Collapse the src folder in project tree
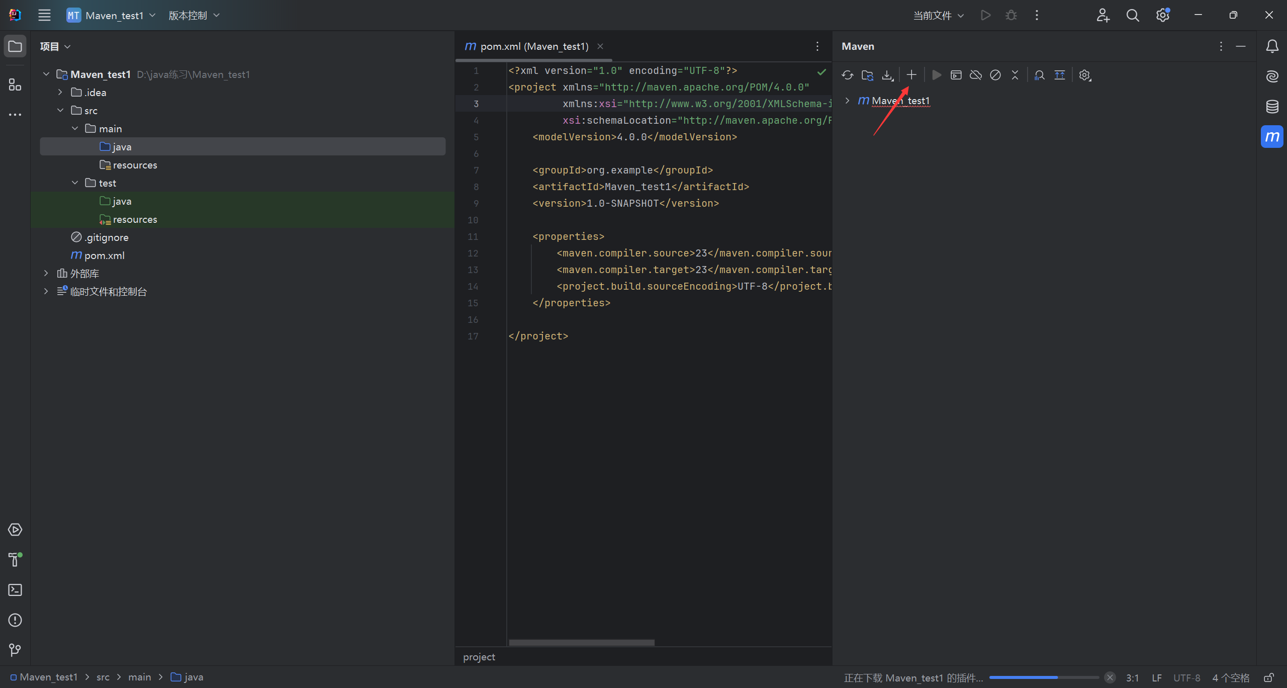Screen dimensions: 1287x688 (x=60, y=111)
